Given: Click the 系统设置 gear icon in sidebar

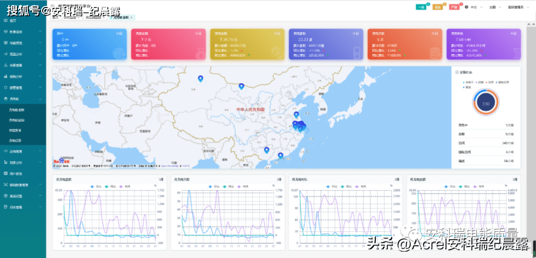Looking at the screenshot, I should tap(5, 196).
